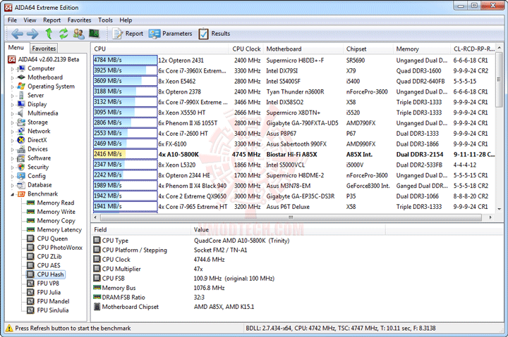Screen dimensions: 508x337
Task: Click the Field column header
Action: (141, 230)
